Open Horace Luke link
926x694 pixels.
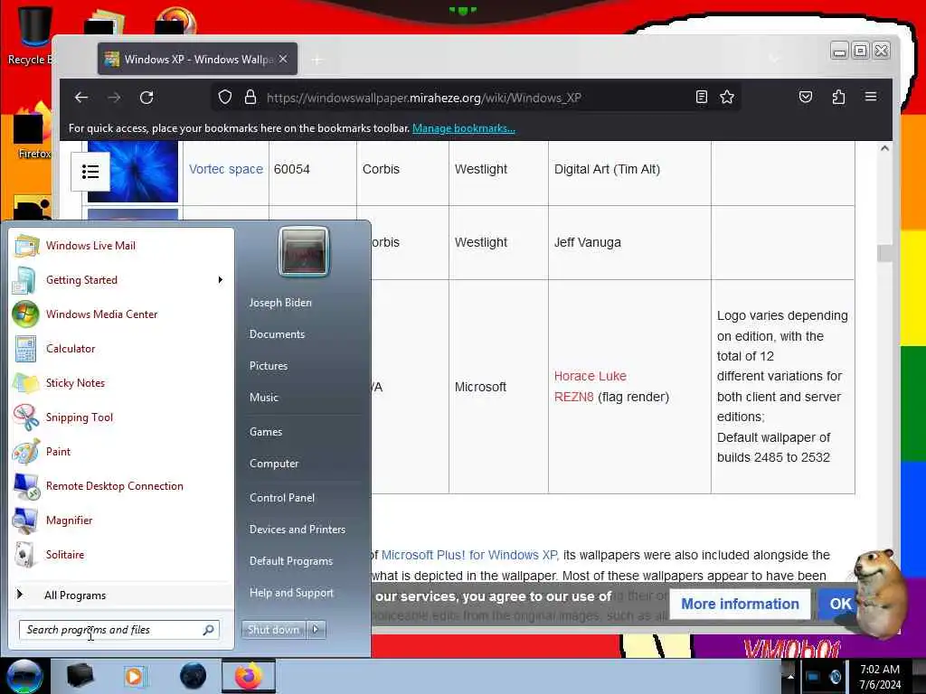coord(590,377)
